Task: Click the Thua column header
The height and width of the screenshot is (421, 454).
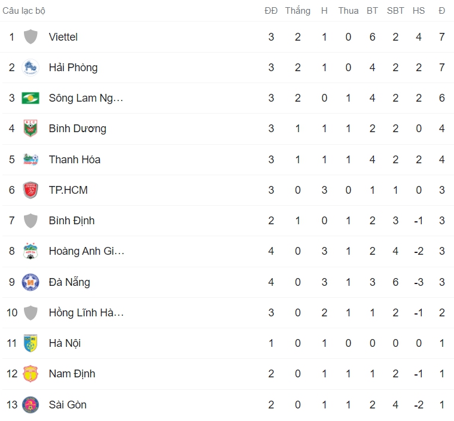Action: (348, 11)
